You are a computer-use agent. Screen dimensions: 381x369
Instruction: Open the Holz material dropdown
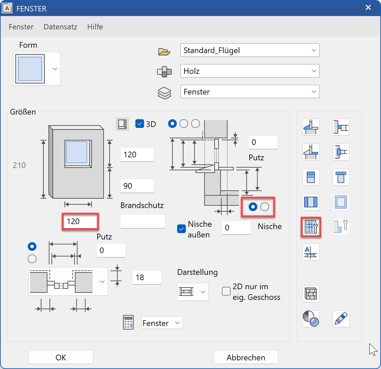point(313,71)
